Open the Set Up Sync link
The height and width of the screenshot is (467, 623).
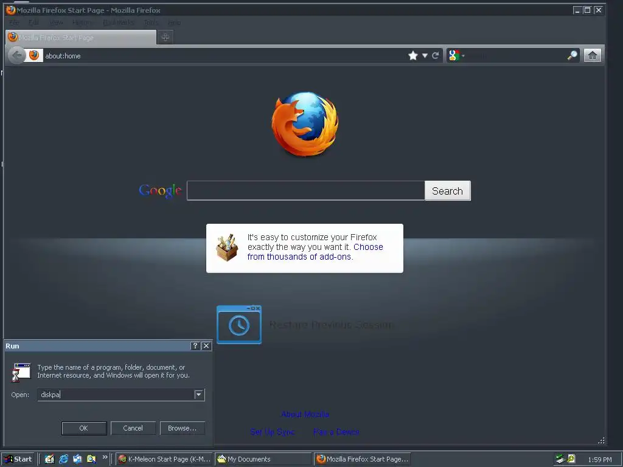273,432
